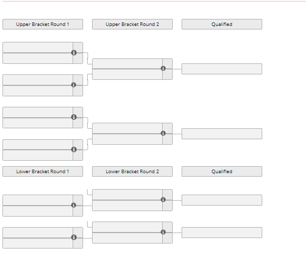Open info for fourth Upper Bracket Round 1 match
This screenshot has width=306, height=257.
click(74, 150)
